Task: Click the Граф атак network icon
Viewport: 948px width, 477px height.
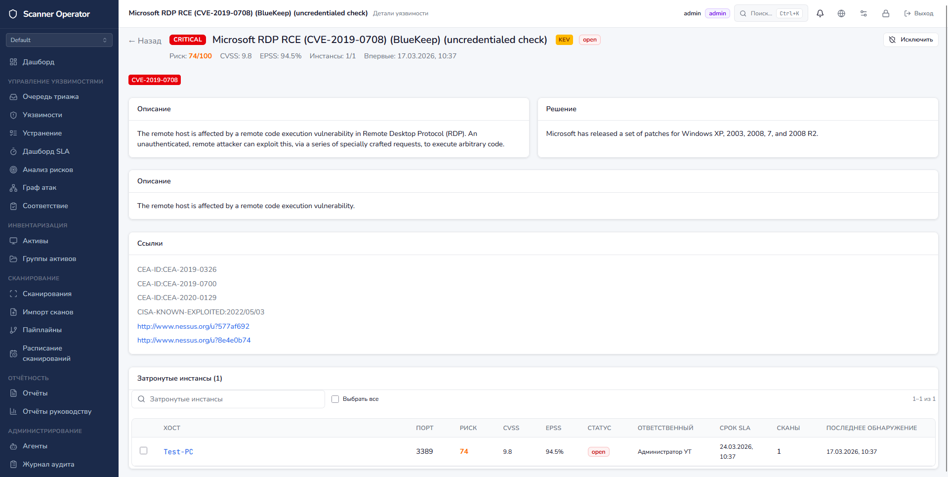Action: pos(13,188)
